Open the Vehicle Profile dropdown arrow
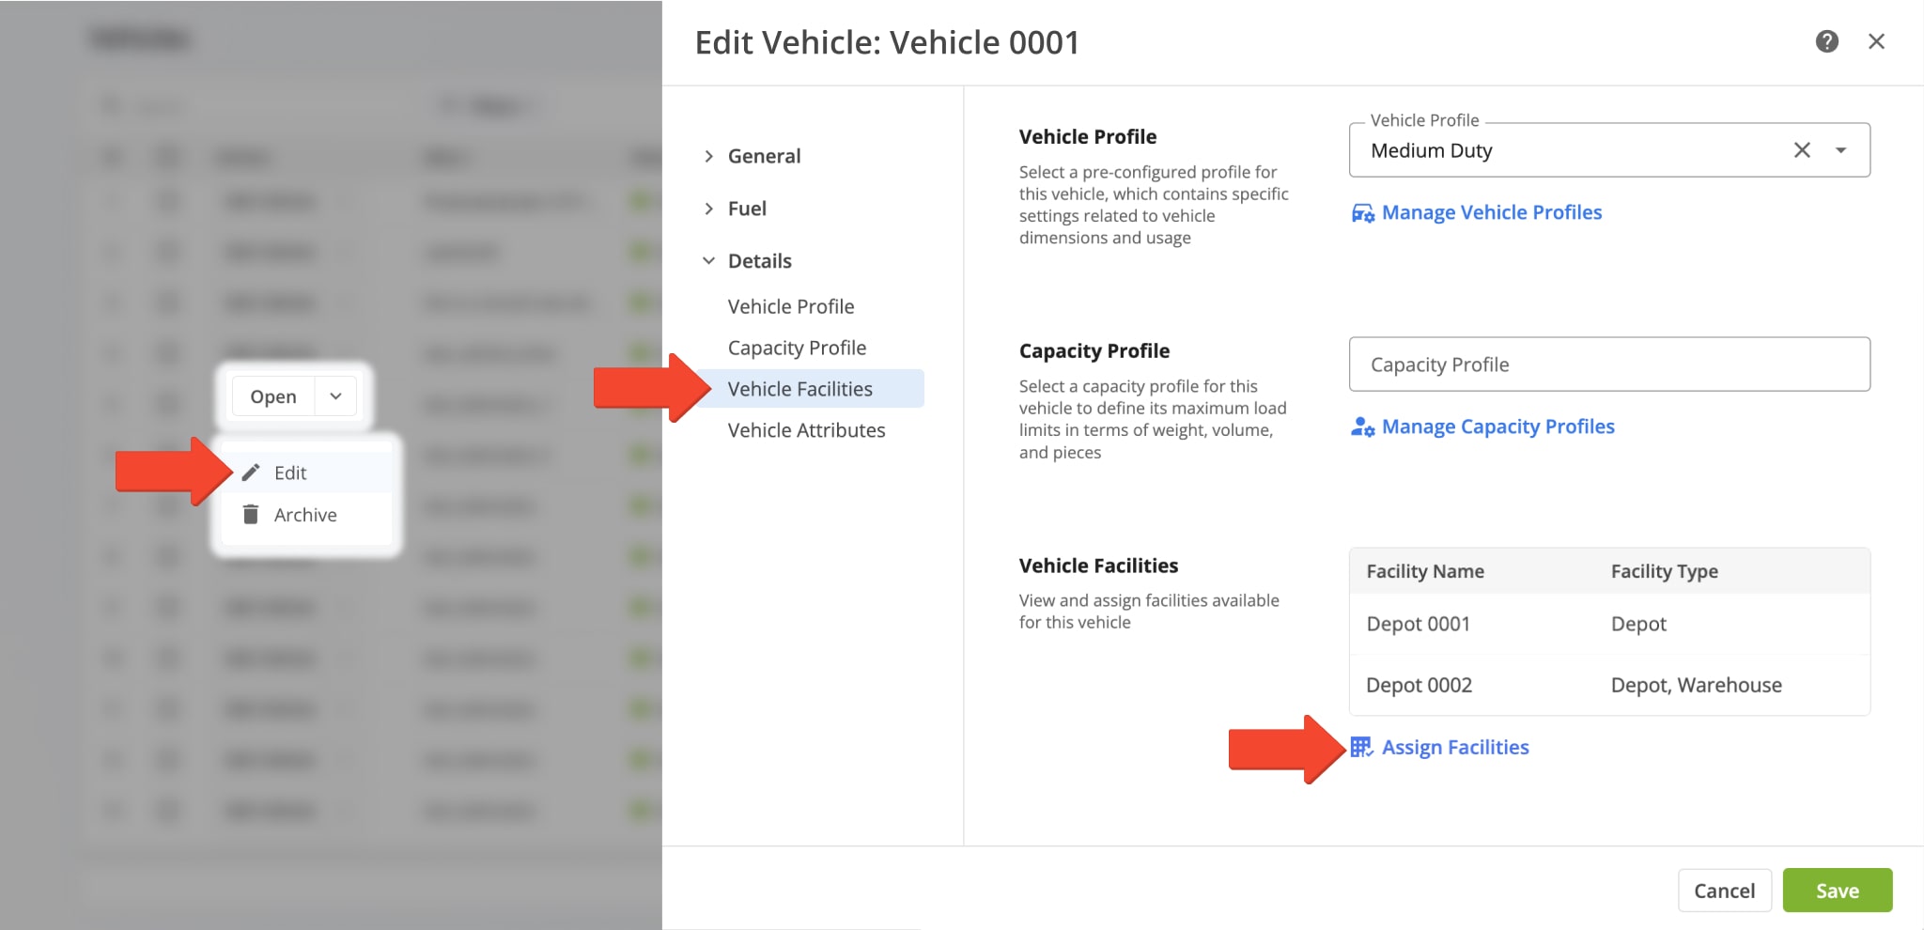The width and height of the screenshot is (1924, 930). click(1840, 150)
